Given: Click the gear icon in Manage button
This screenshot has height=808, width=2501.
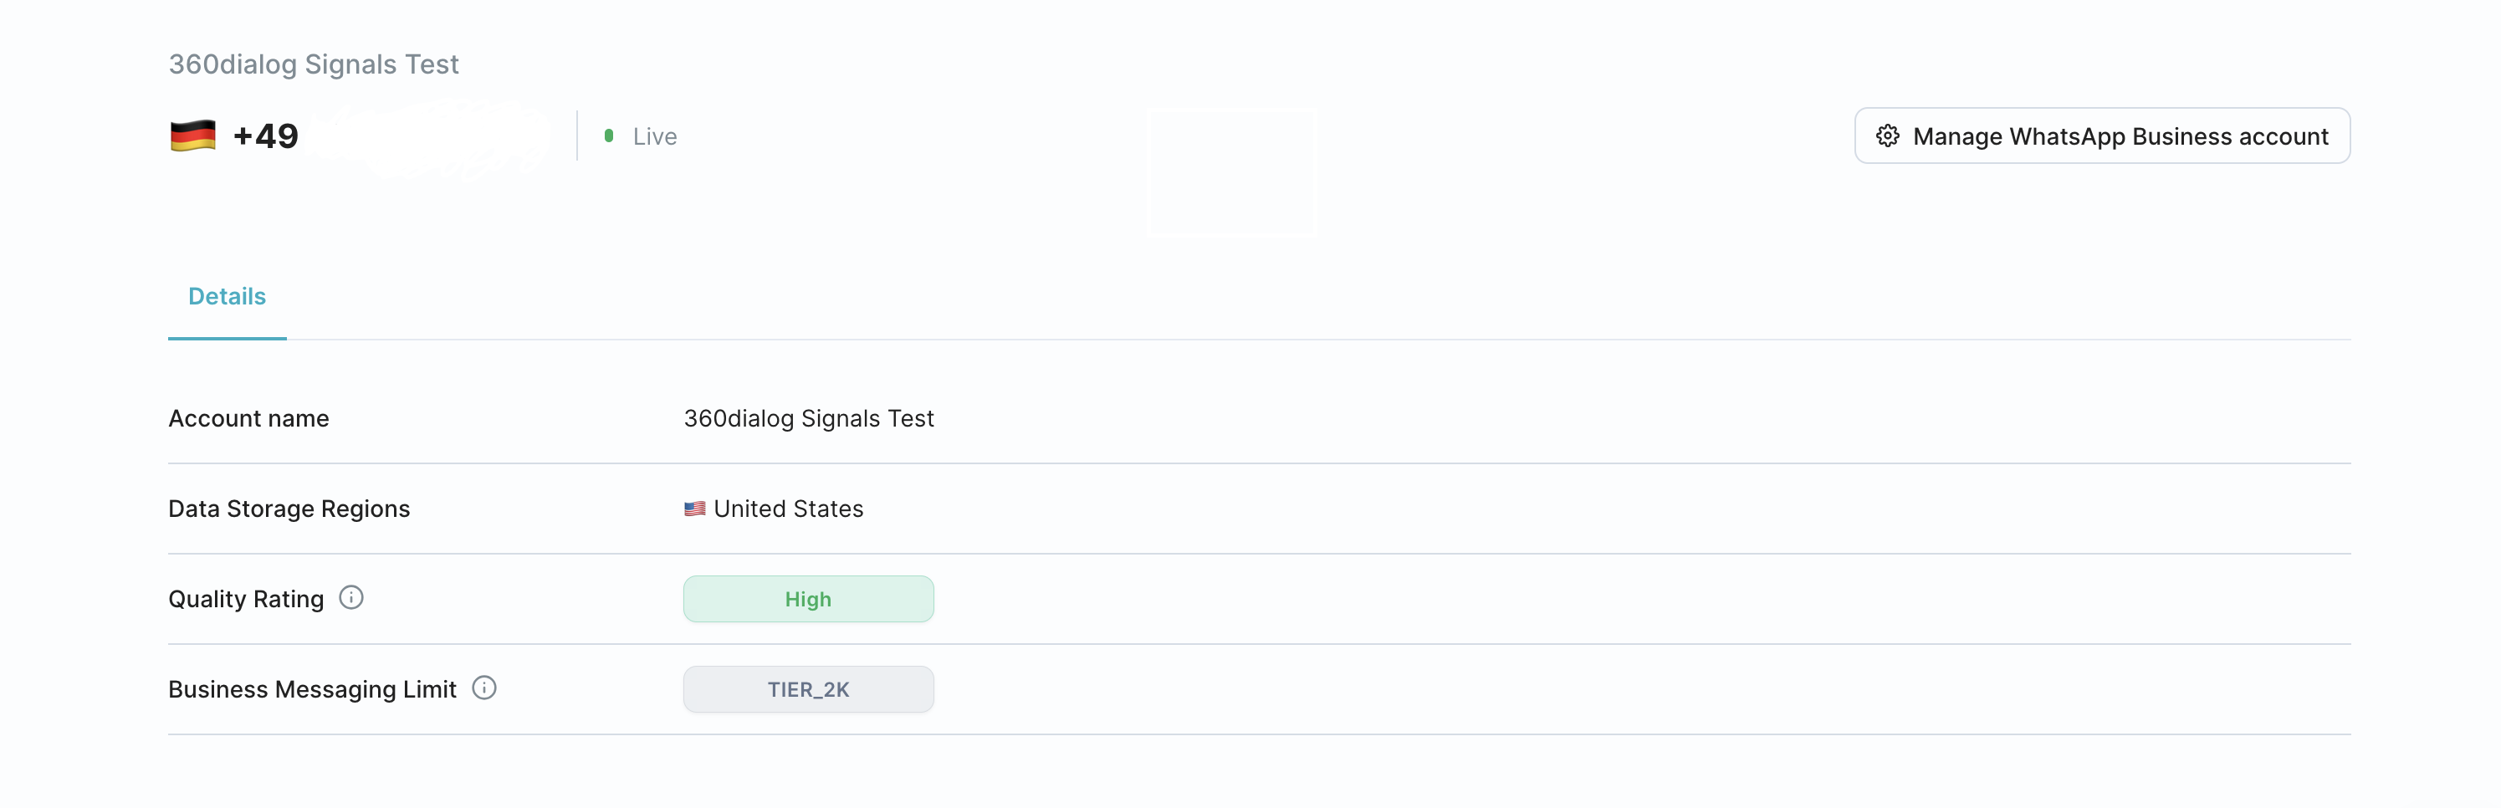Looking at the screenshot, I should 1886,136.
